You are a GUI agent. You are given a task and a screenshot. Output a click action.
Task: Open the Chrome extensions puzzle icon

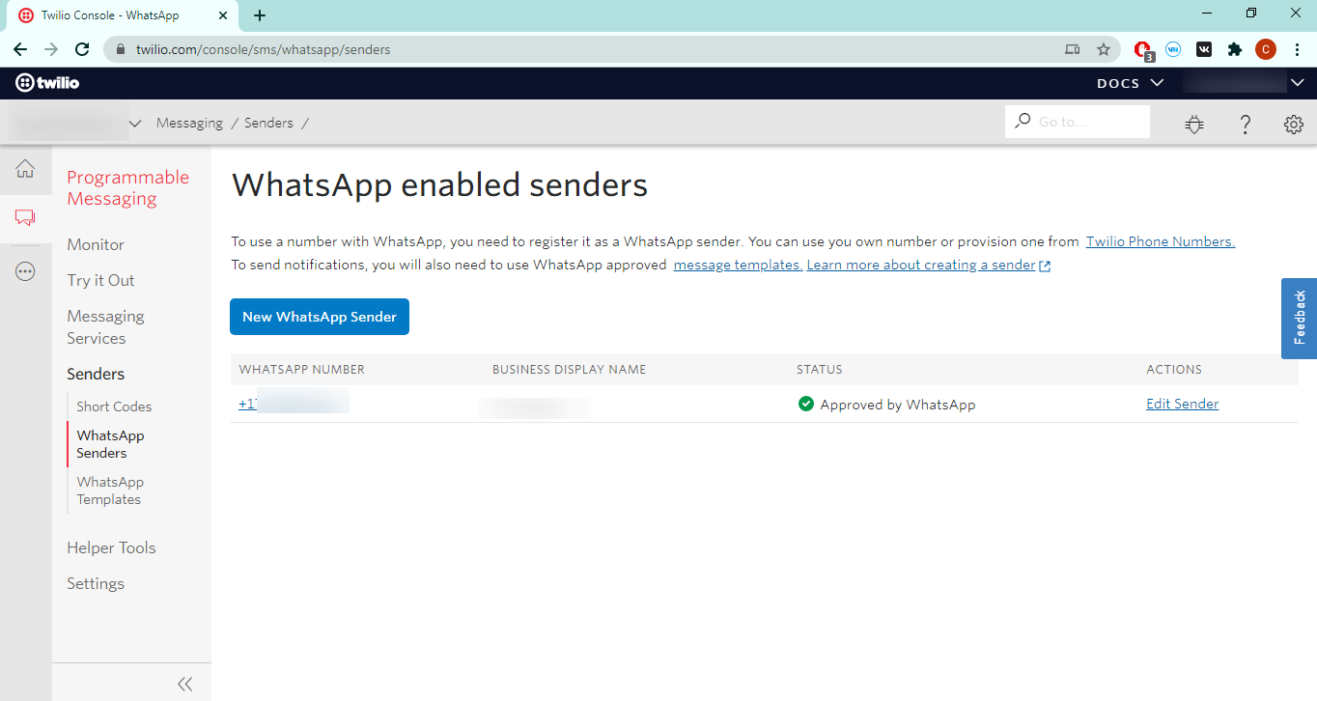click(x=1235, y=49)
